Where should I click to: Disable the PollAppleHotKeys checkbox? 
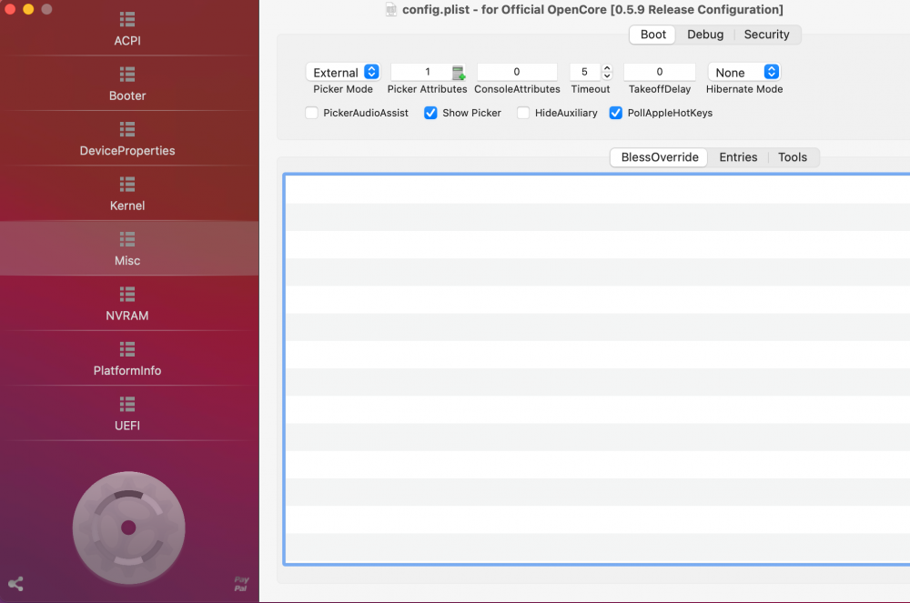(x=616, y=113)
